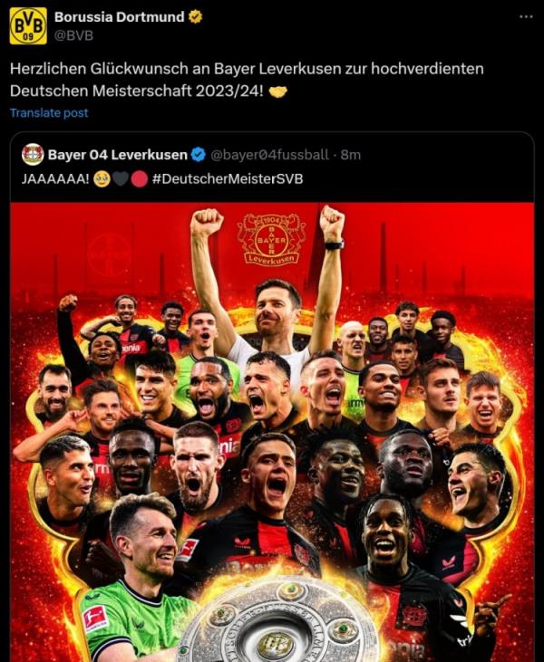
Task: Open Borussia Dortmund profile avatar
Action: (28, 25)
